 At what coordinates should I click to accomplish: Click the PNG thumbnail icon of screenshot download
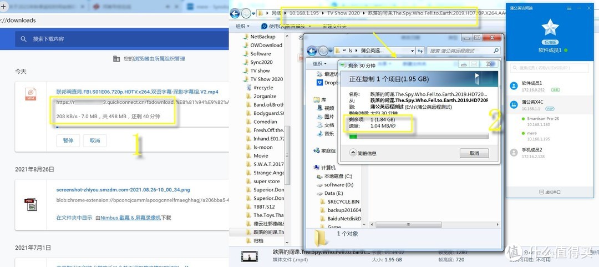pos(31,204)
